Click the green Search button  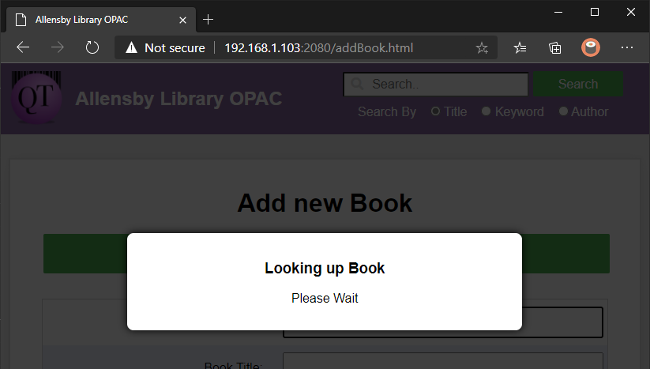[578, 84]
